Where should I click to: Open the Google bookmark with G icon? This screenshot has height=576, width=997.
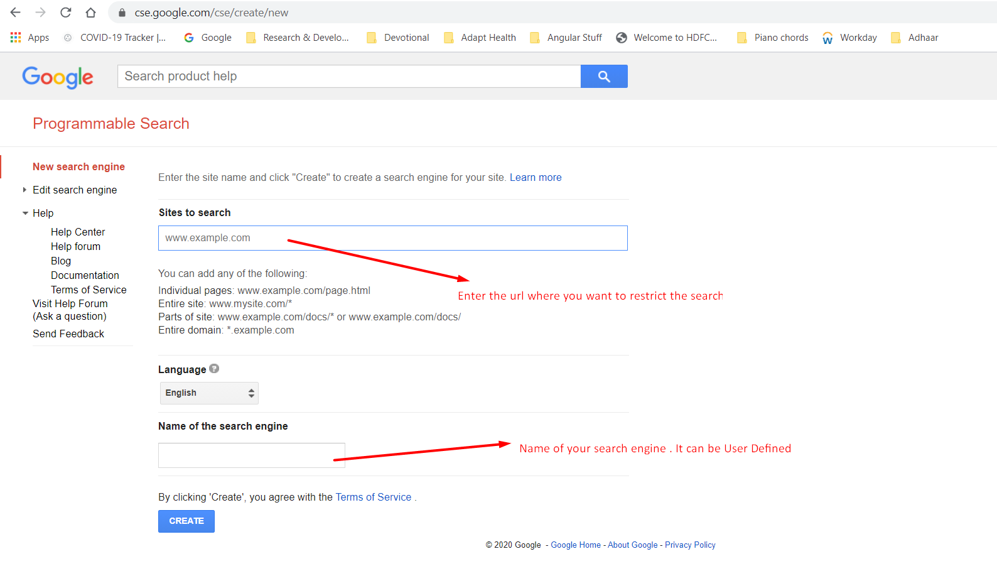[208, 38]
